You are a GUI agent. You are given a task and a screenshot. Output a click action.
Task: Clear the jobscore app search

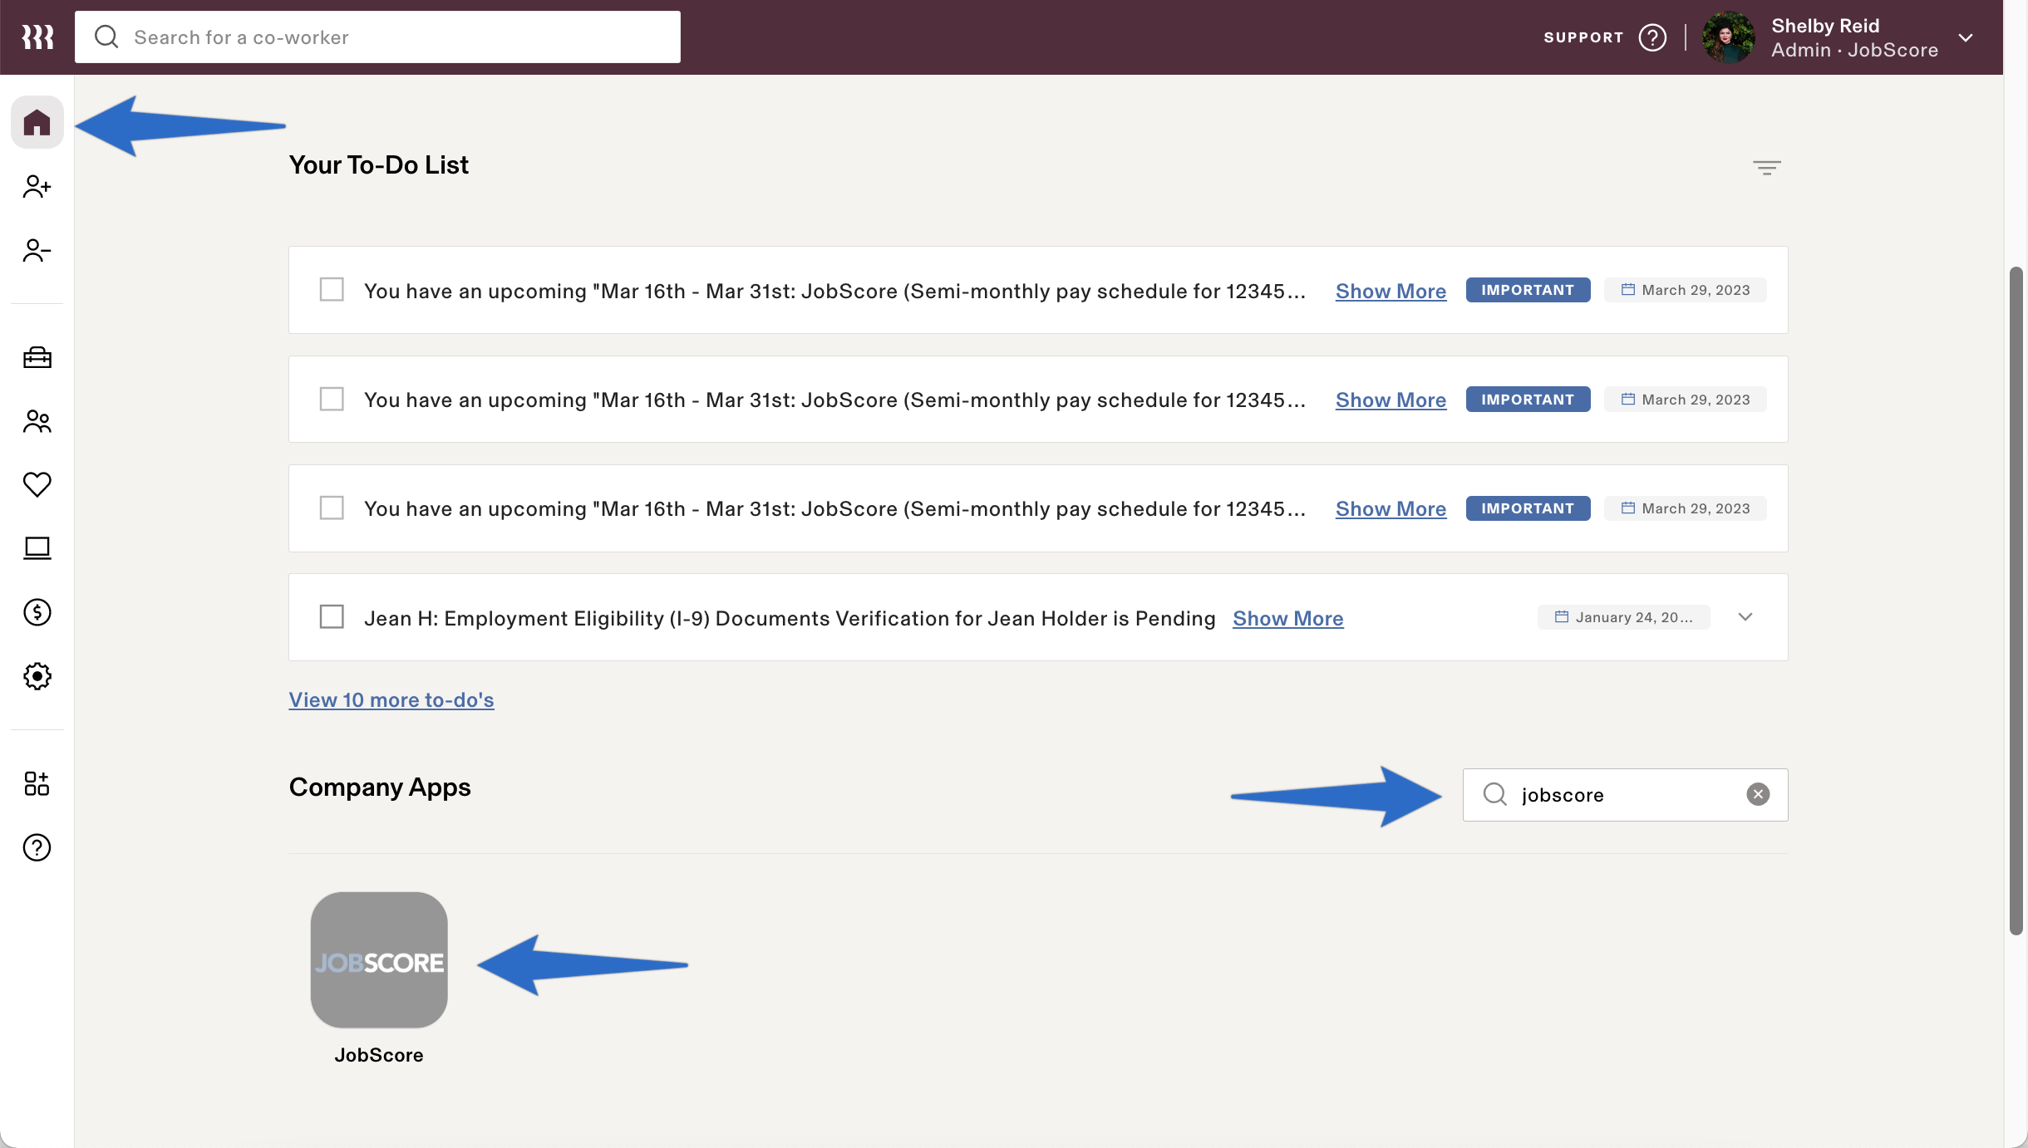(1758, 795)
